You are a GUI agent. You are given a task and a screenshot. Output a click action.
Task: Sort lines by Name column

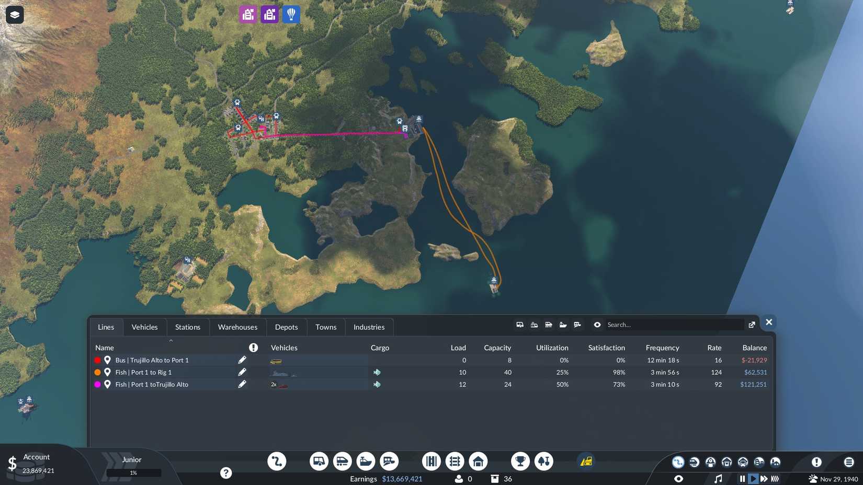pos(105,348)
